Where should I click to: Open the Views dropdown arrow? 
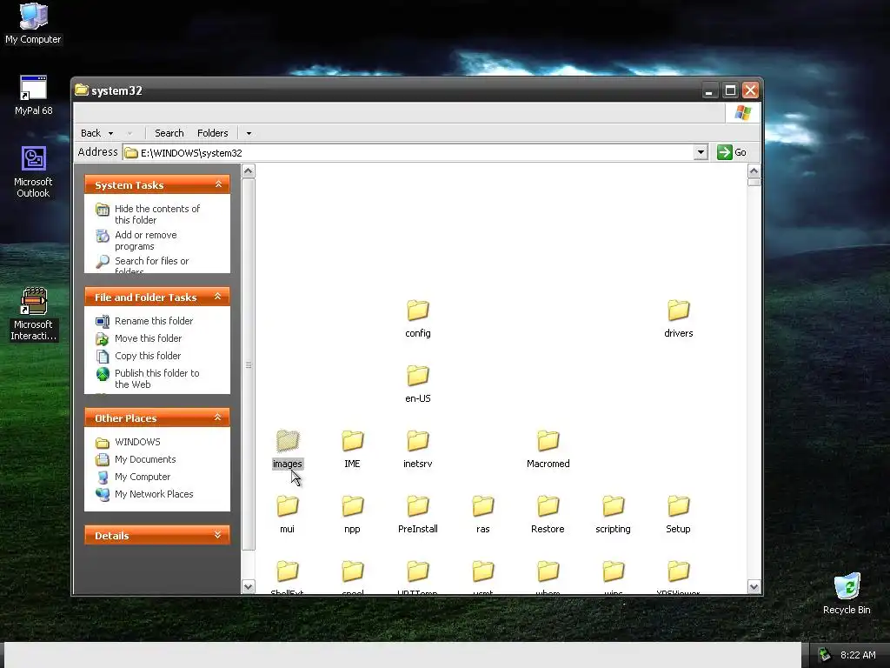tap(249, 133)
